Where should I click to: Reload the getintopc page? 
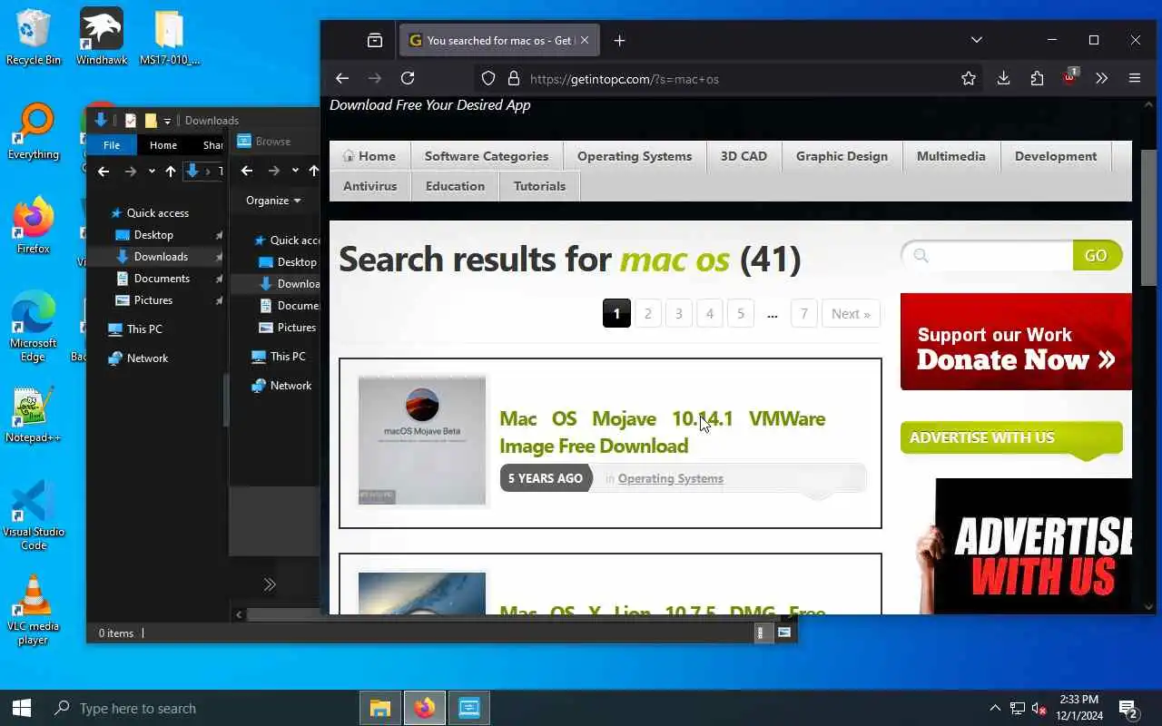[408, 79]
